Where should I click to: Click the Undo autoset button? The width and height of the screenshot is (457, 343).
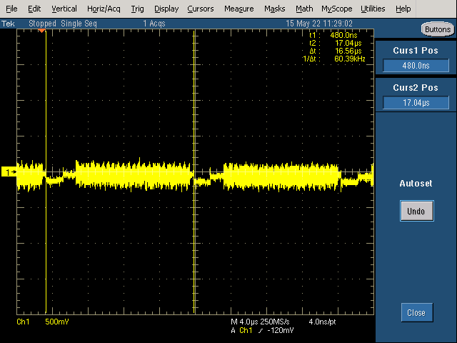(416, 211)
